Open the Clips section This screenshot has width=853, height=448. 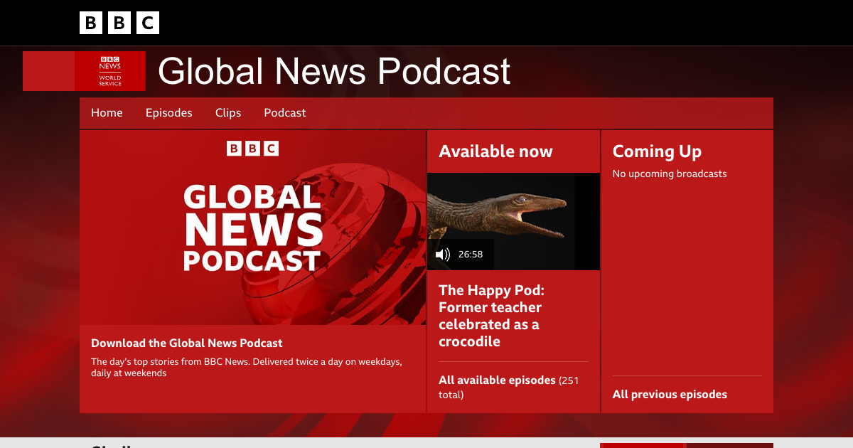[x=228, y=112]
